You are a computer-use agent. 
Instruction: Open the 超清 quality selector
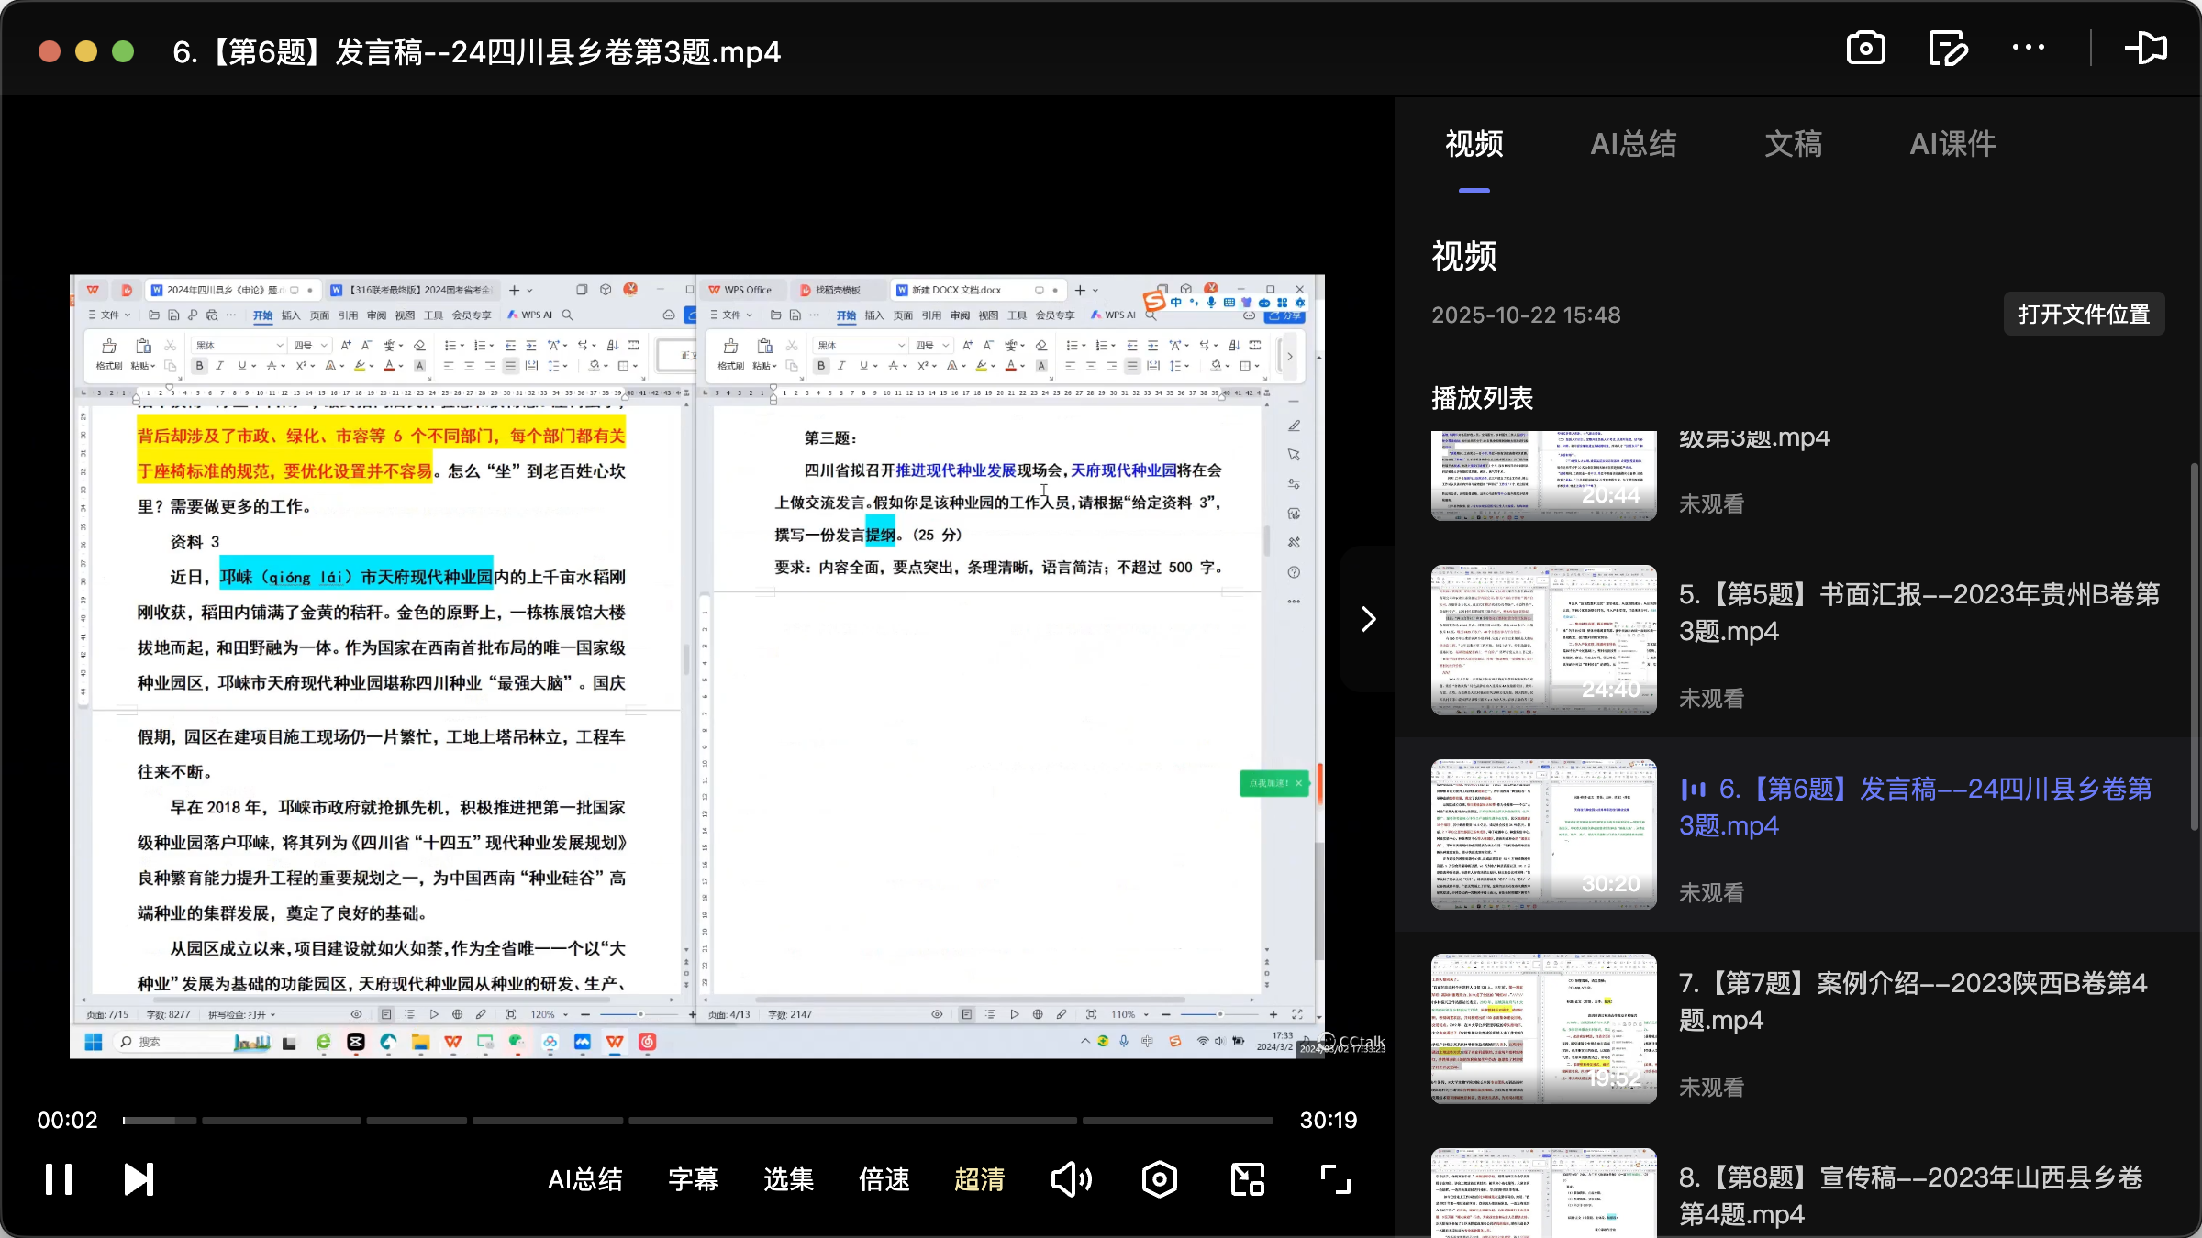click(x=979, y=1179)
